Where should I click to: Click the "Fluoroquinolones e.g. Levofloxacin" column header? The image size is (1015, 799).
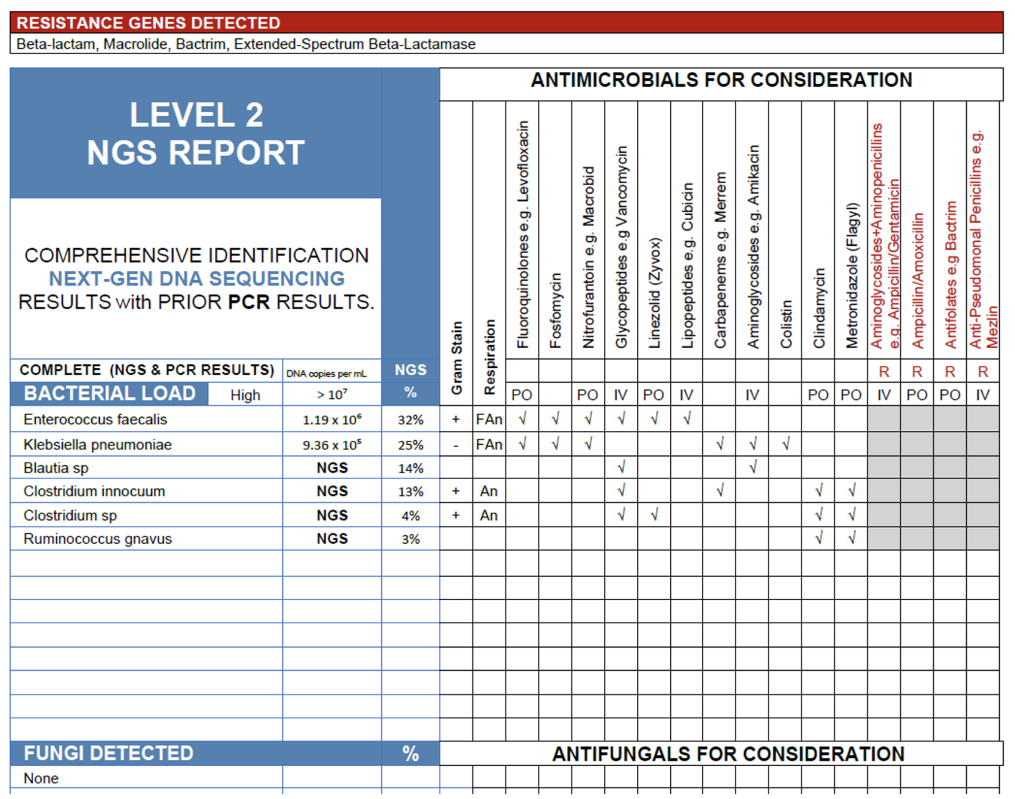pos(523,235)
